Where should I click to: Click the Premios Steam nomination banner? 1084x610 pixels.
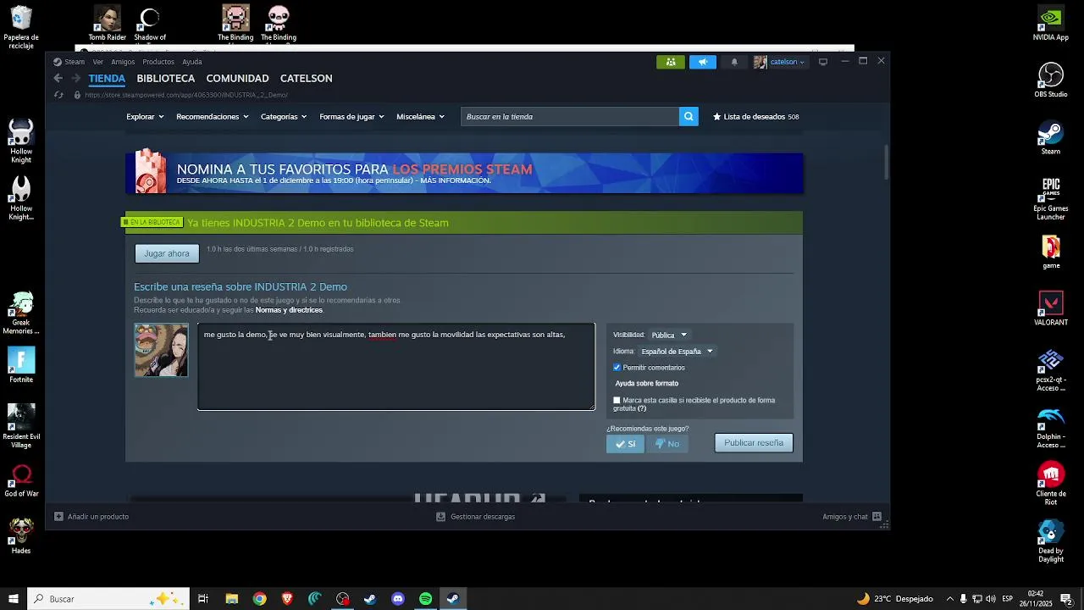pyautogui.click(x=464, y=173)
